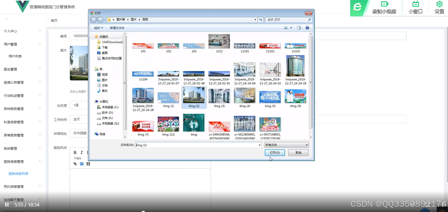Viewport: 448px width, 212px height.
Task: Click the 搜索 医院 search field
Action: tap(286, 20)
